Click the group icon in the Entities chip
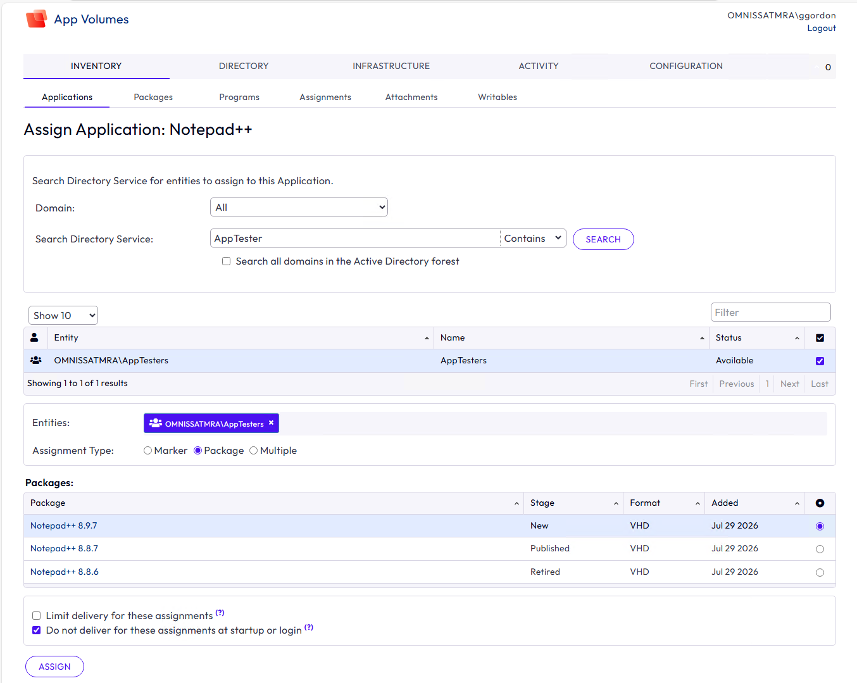 point(156,423)
